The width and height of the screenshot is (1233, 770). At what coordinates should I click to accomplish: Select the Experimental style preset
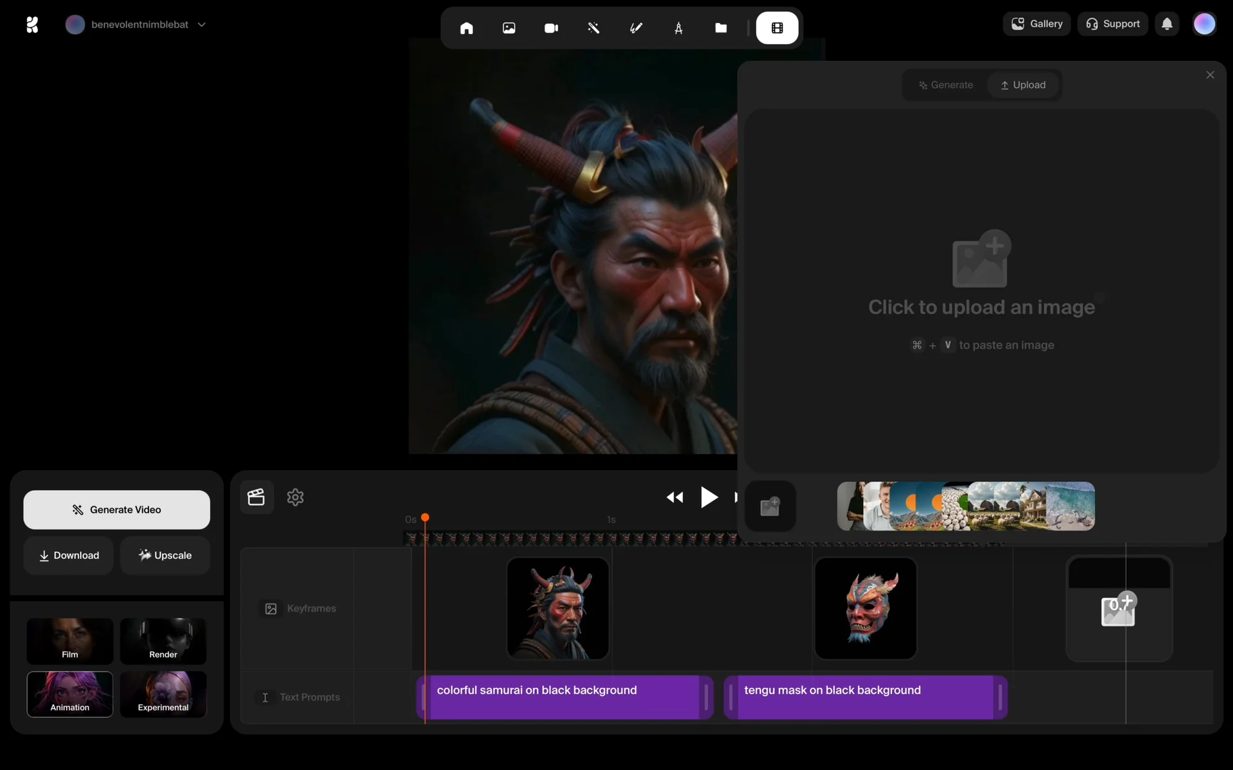coord(163,694)
